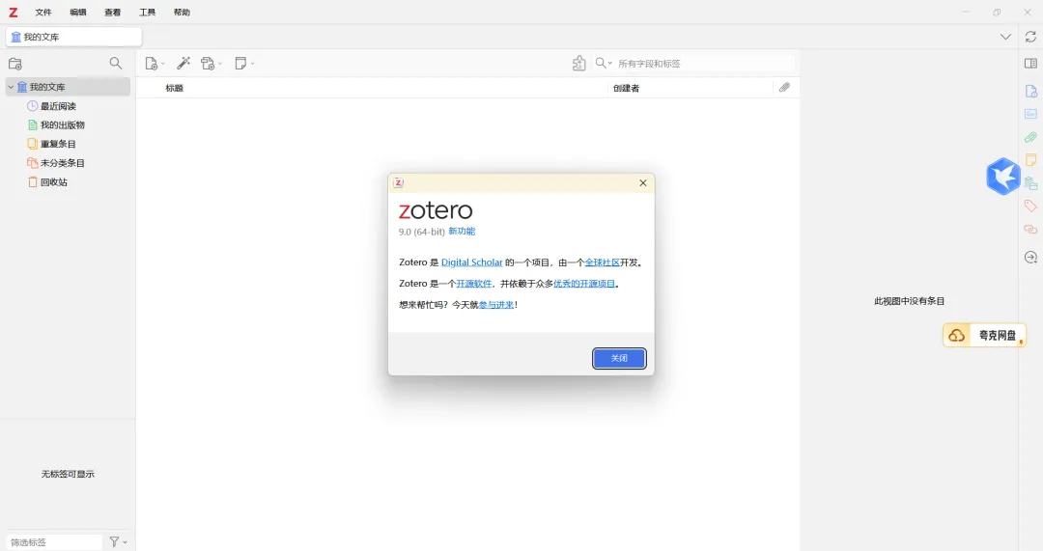The width and height of the screenshot is (1043, 551).
Task: Open the search mode dropdown magnifier
Action: point(604,63)
